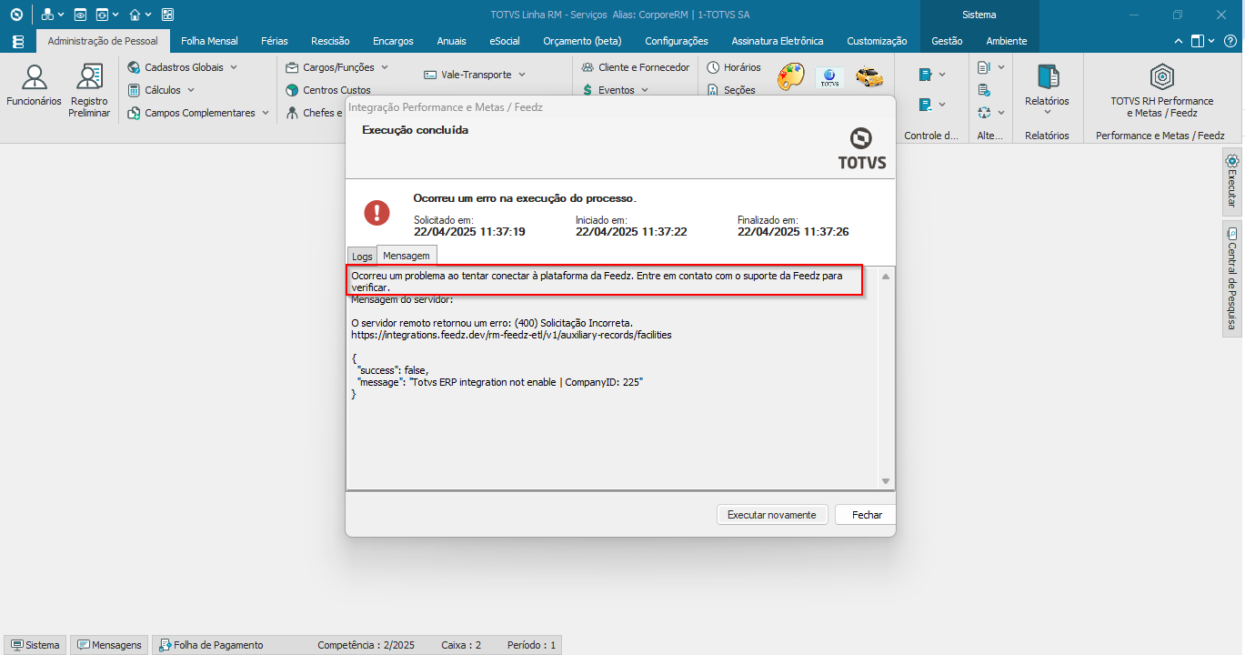Switch to the eSocial ribbon tab
The image size is (1245, 655).
[505, 41]
